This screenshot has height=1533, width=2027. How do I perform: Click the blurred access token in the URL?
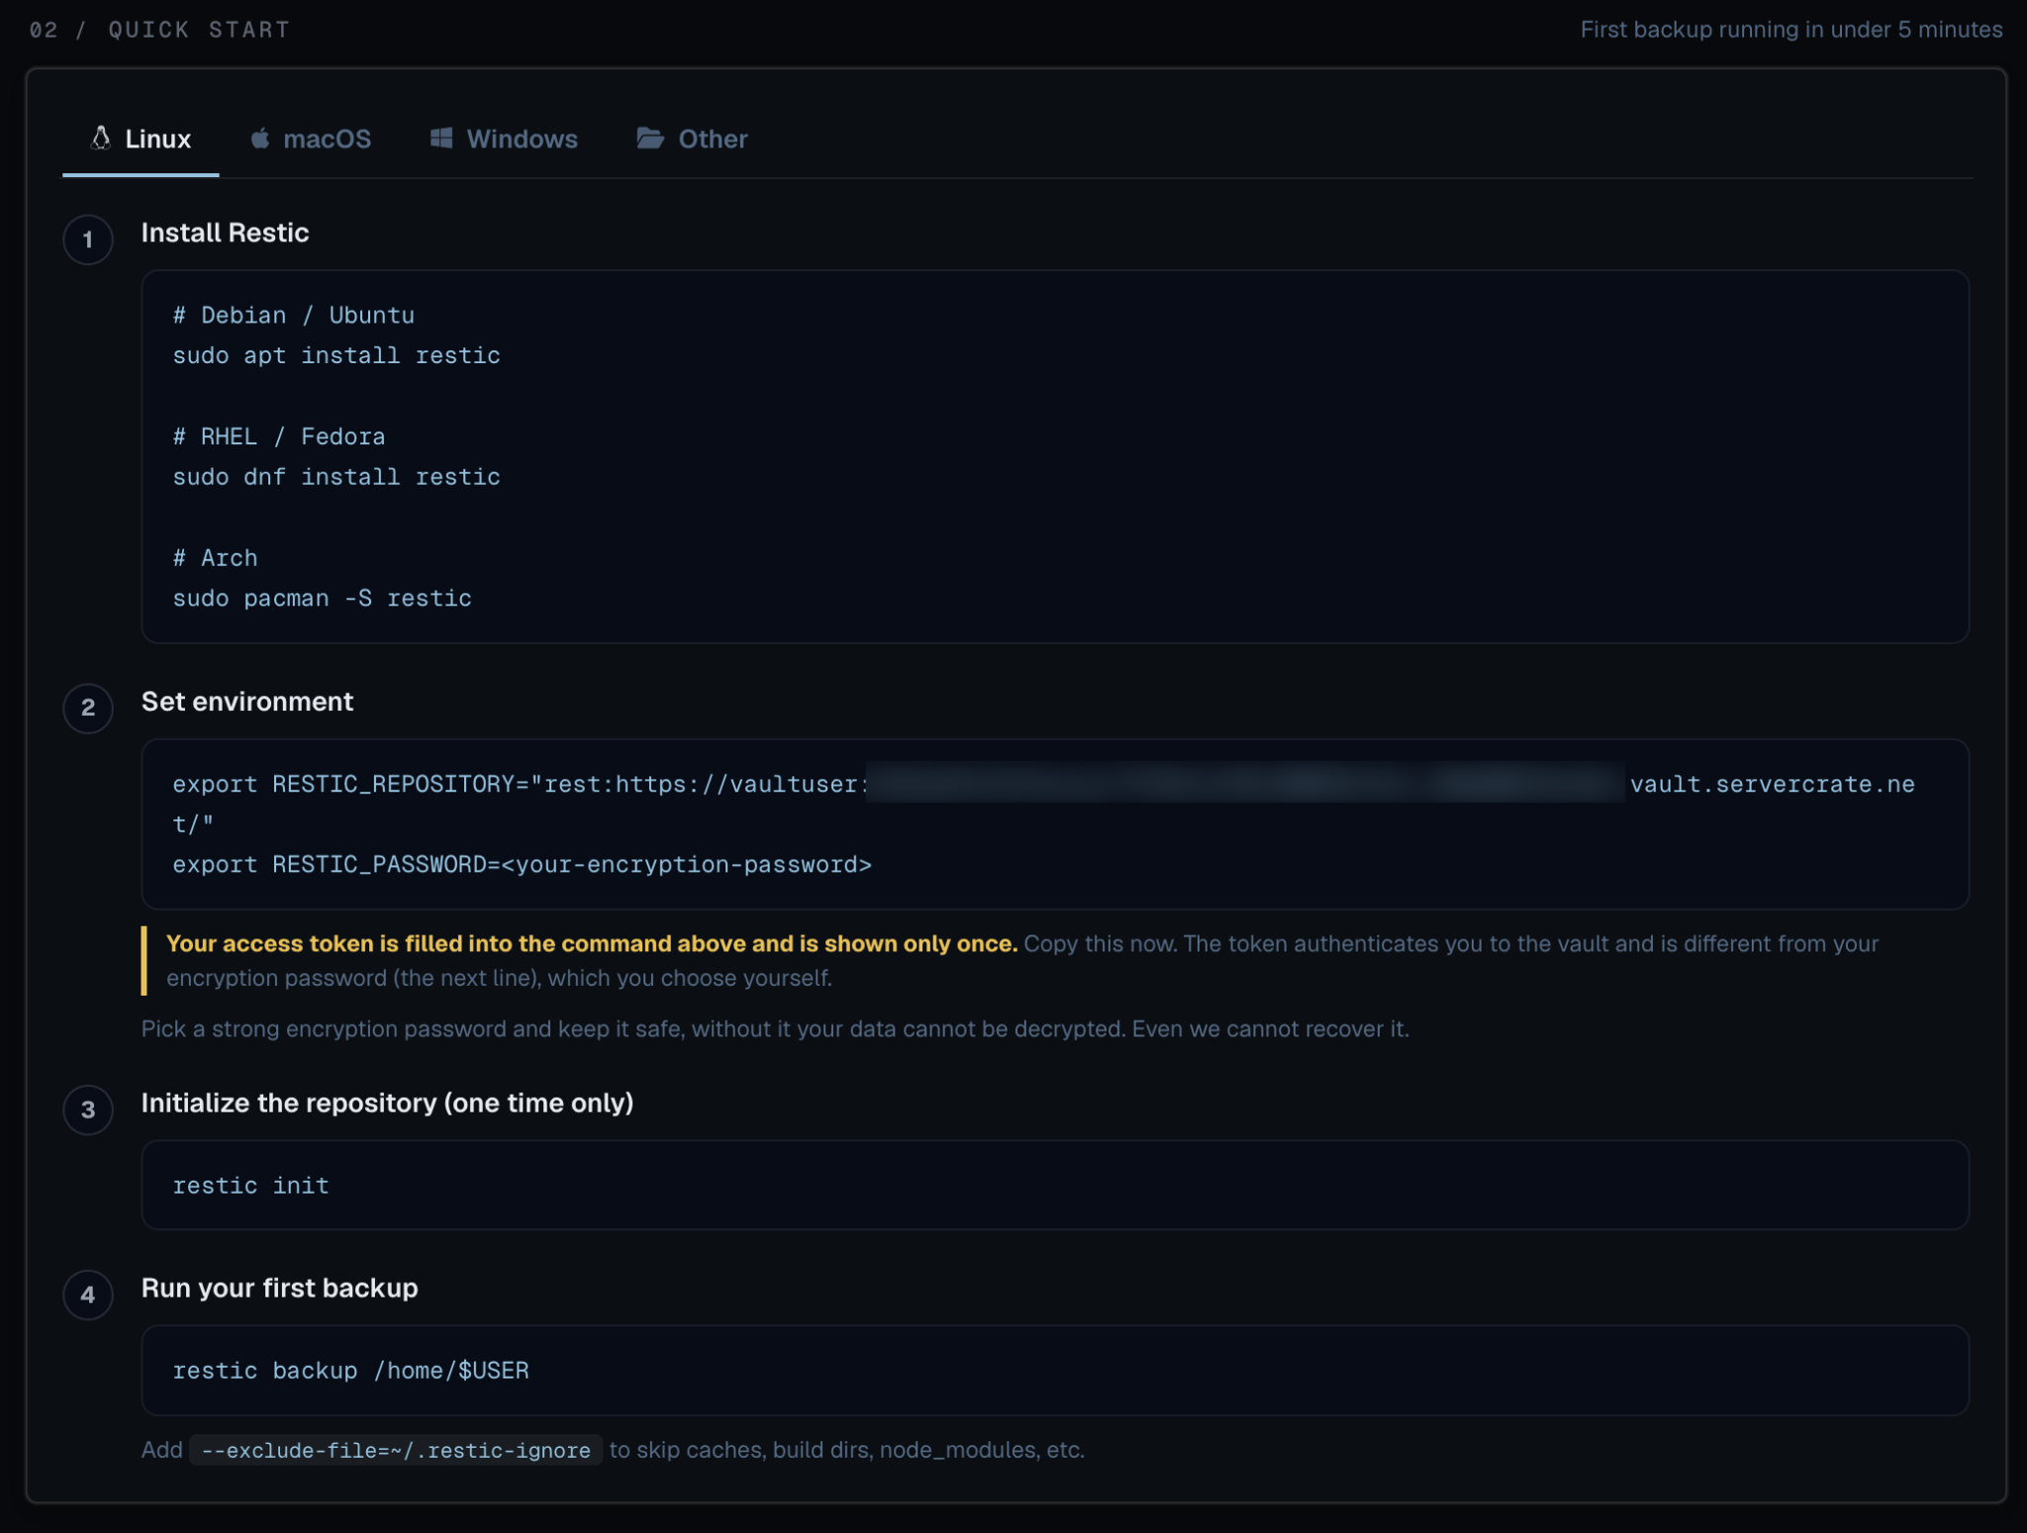(x=1245, y=783)
